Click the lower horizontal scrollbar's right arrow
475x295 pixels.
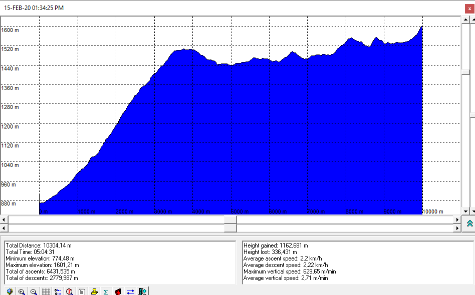[x=456, y=228]
